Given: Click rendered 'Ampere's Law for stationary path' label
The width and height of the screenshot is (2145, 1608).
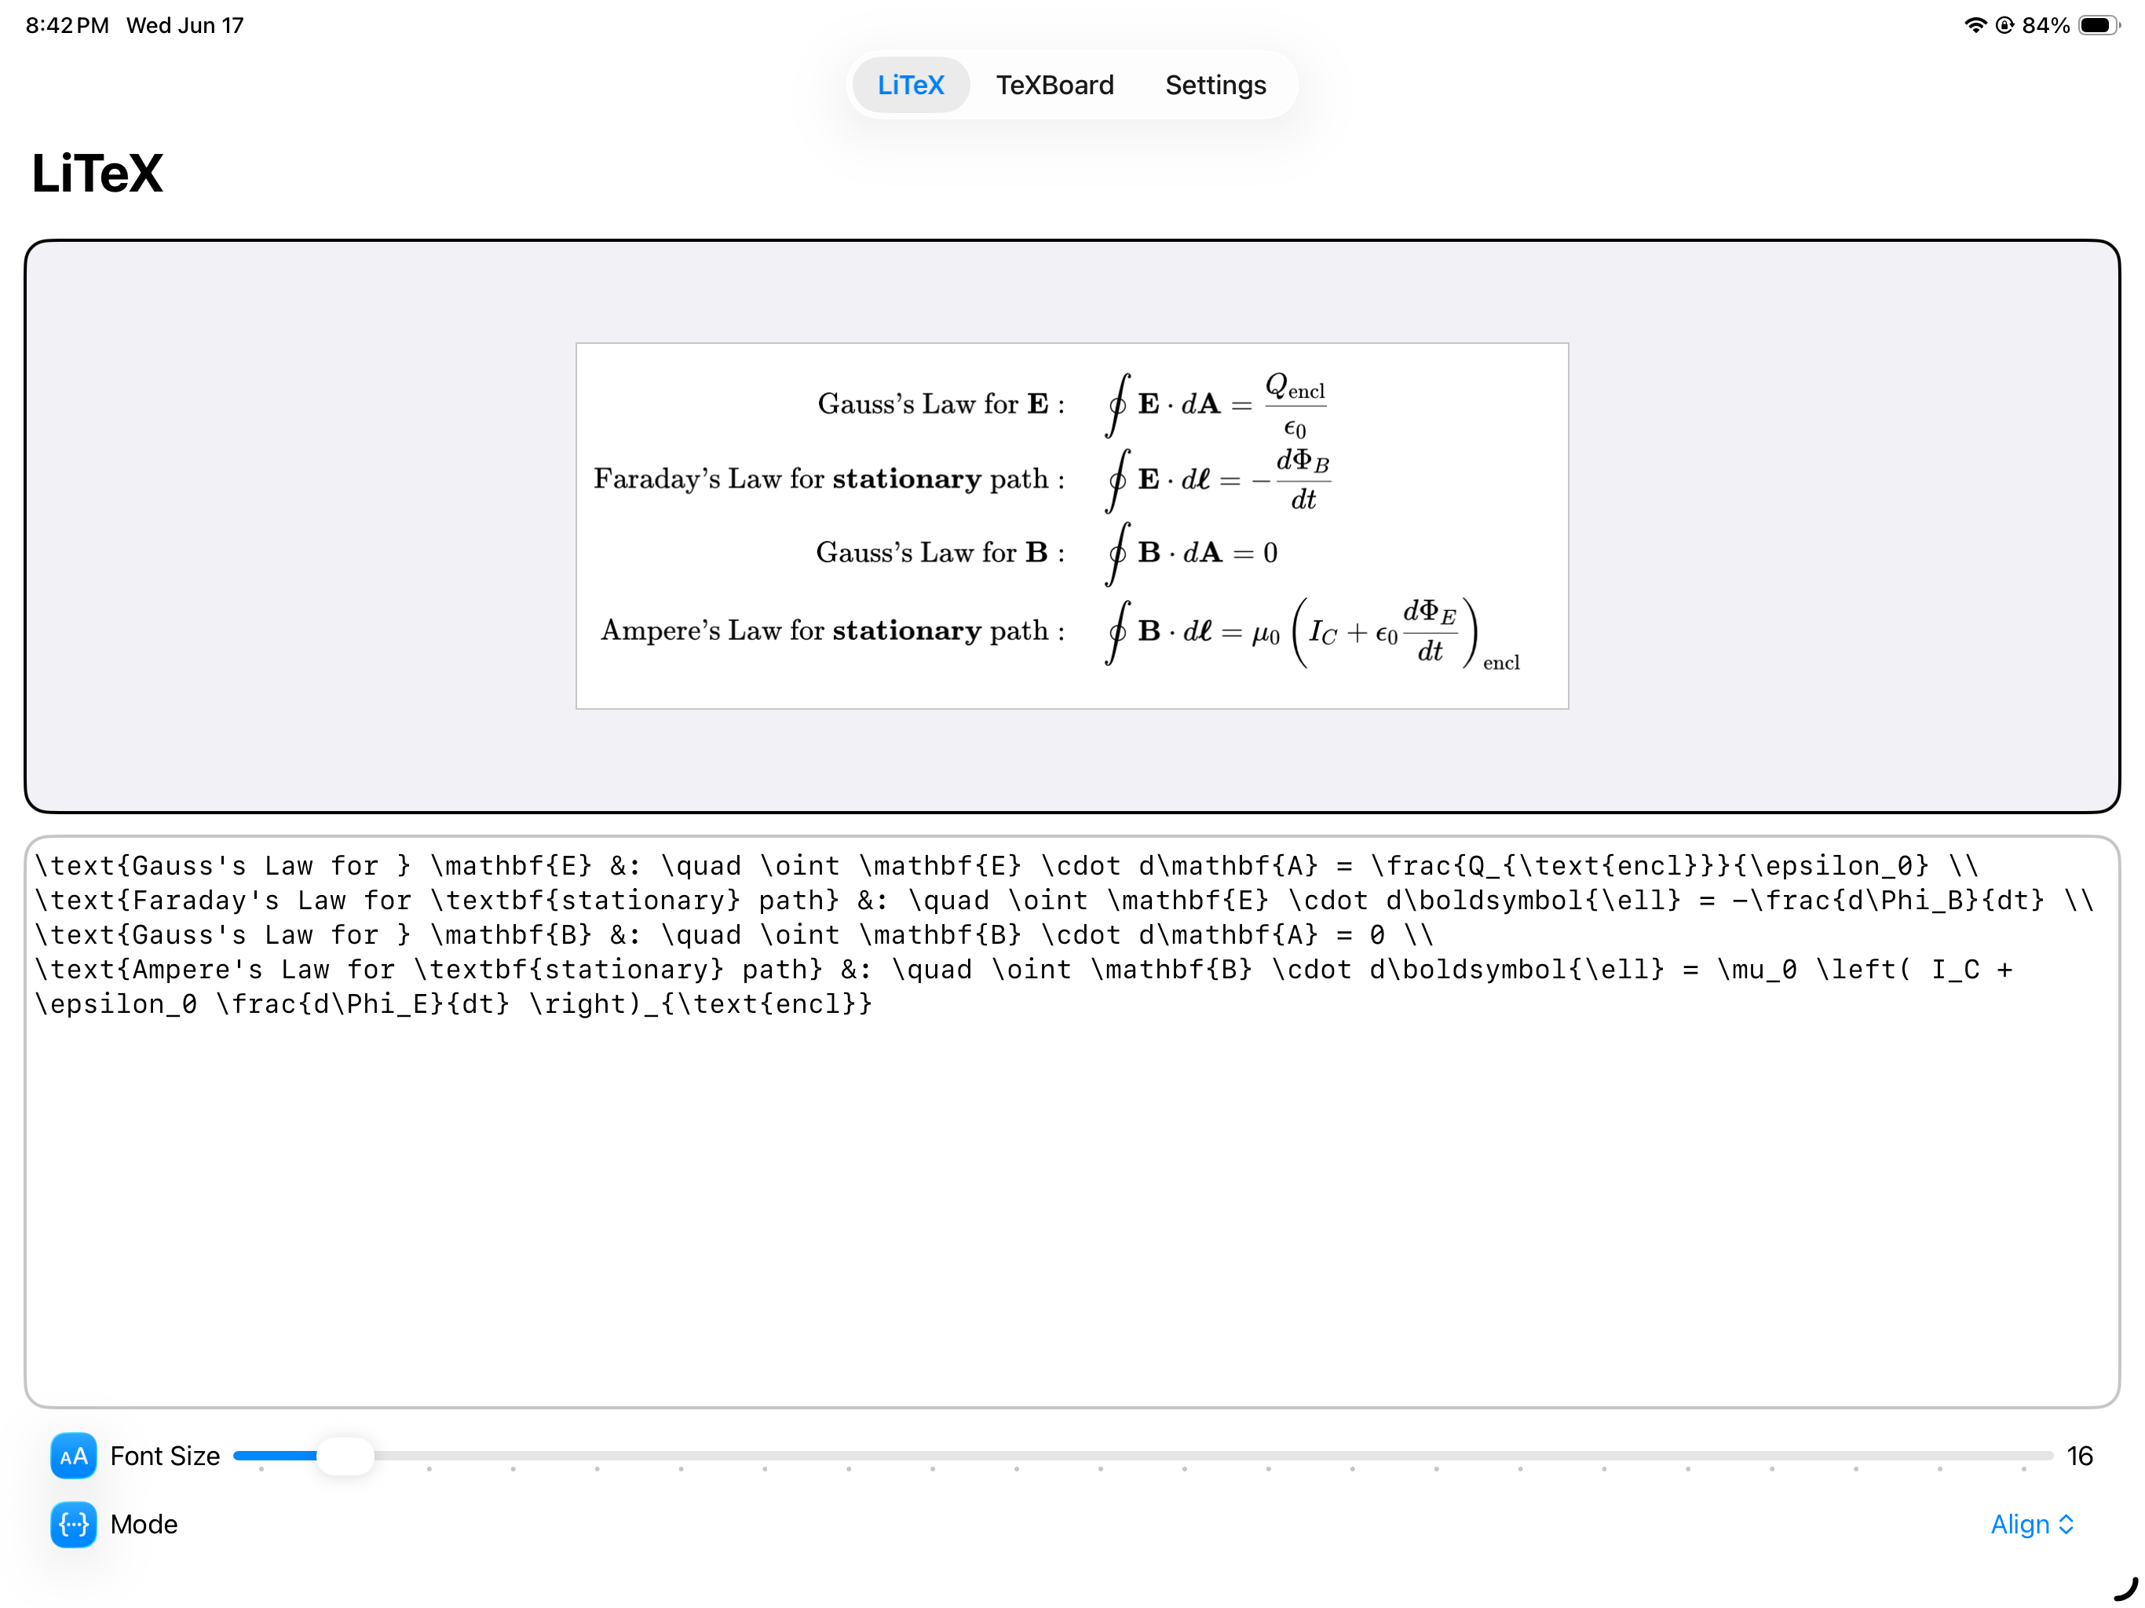Looking at the screenshot, I should (x=833, y=630).
